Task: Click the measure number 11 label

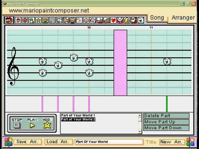Action: click(x=151, y=28)
